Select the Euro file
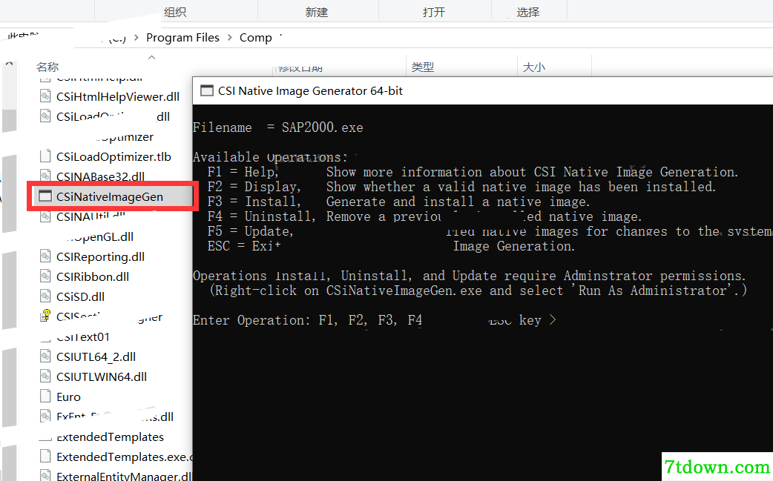The image size is (773, 481). point(68,397)
